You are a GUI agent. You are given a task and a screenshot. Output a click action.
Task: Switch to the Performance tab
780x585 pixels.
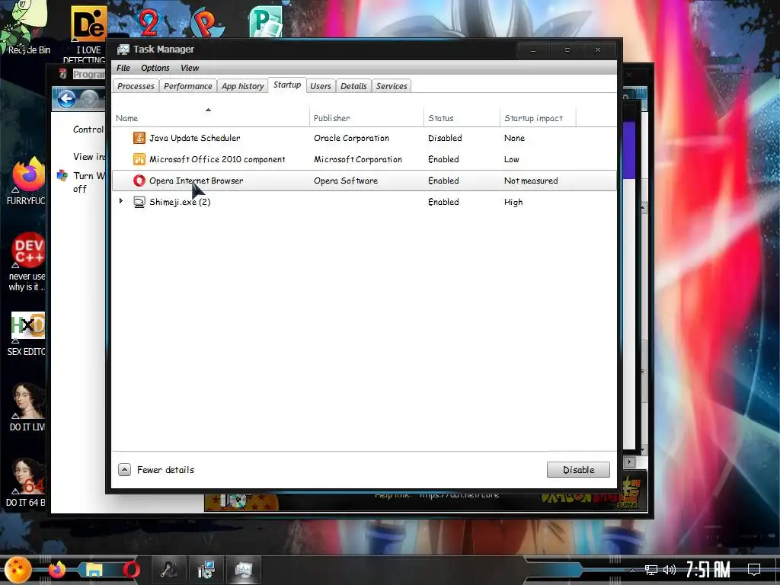click(188, 86)
